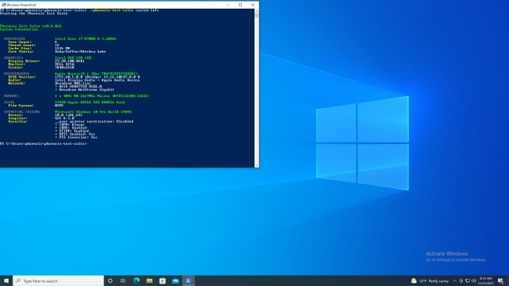Click the green 'Intel UHD 630' line
The image size is (509, 286).
pos(73,58)
